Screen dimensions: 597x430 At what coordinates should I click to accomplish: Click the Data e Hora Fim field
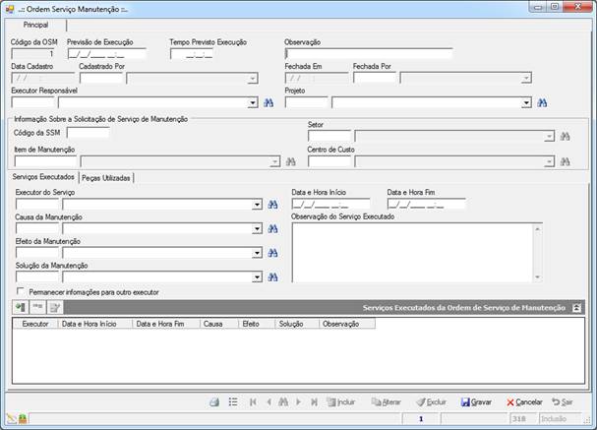click(426, 204)
